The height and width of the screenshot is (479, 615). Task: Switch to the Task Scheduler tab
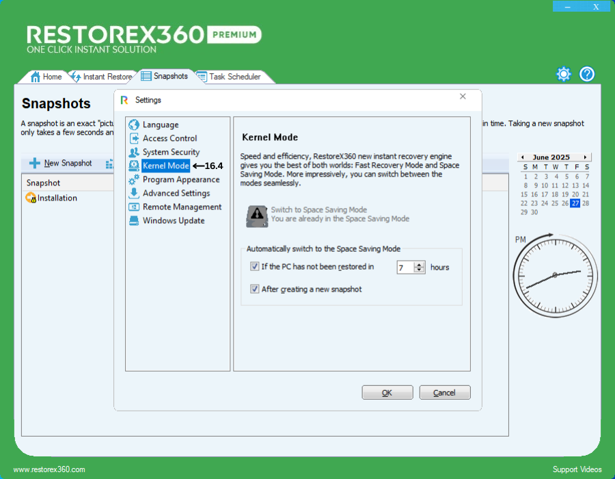coord(234,77)
